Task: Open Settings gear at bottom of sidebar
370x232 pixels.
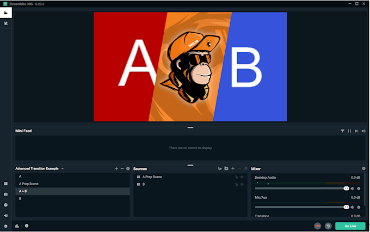Action: [x=6, y=226]
